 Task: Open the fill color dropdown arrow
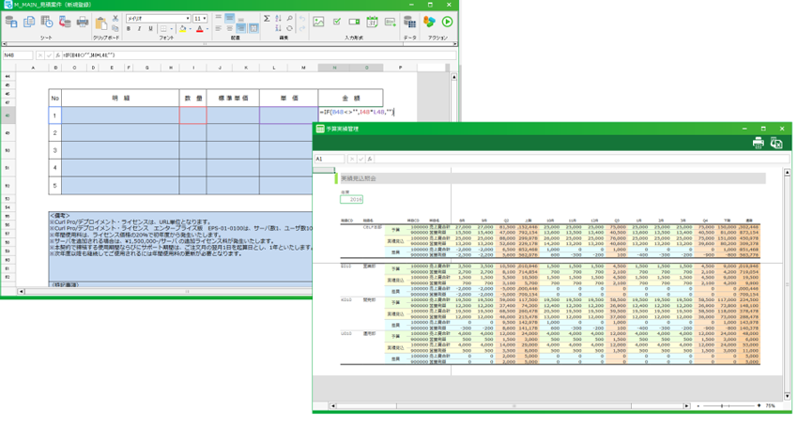pyautogui.click(x=190, y=29)
